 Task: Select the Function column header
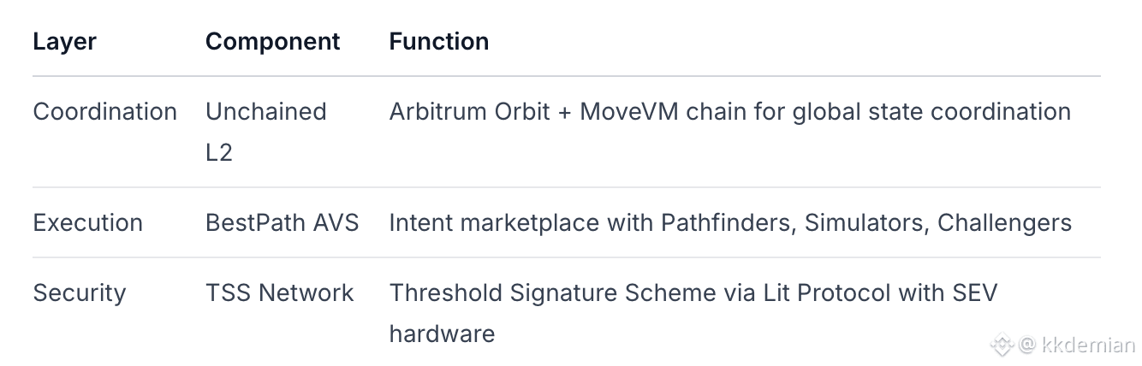[x=439, y=41]
